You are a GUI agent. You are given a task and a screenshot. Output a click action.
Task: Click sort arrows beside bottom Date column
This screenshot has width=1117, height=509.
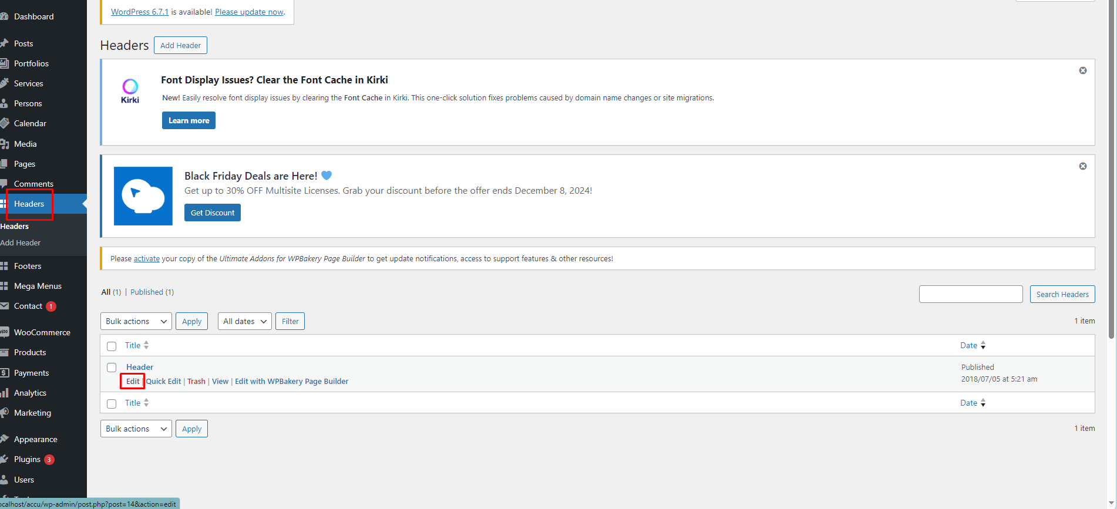tap(983, 403)
